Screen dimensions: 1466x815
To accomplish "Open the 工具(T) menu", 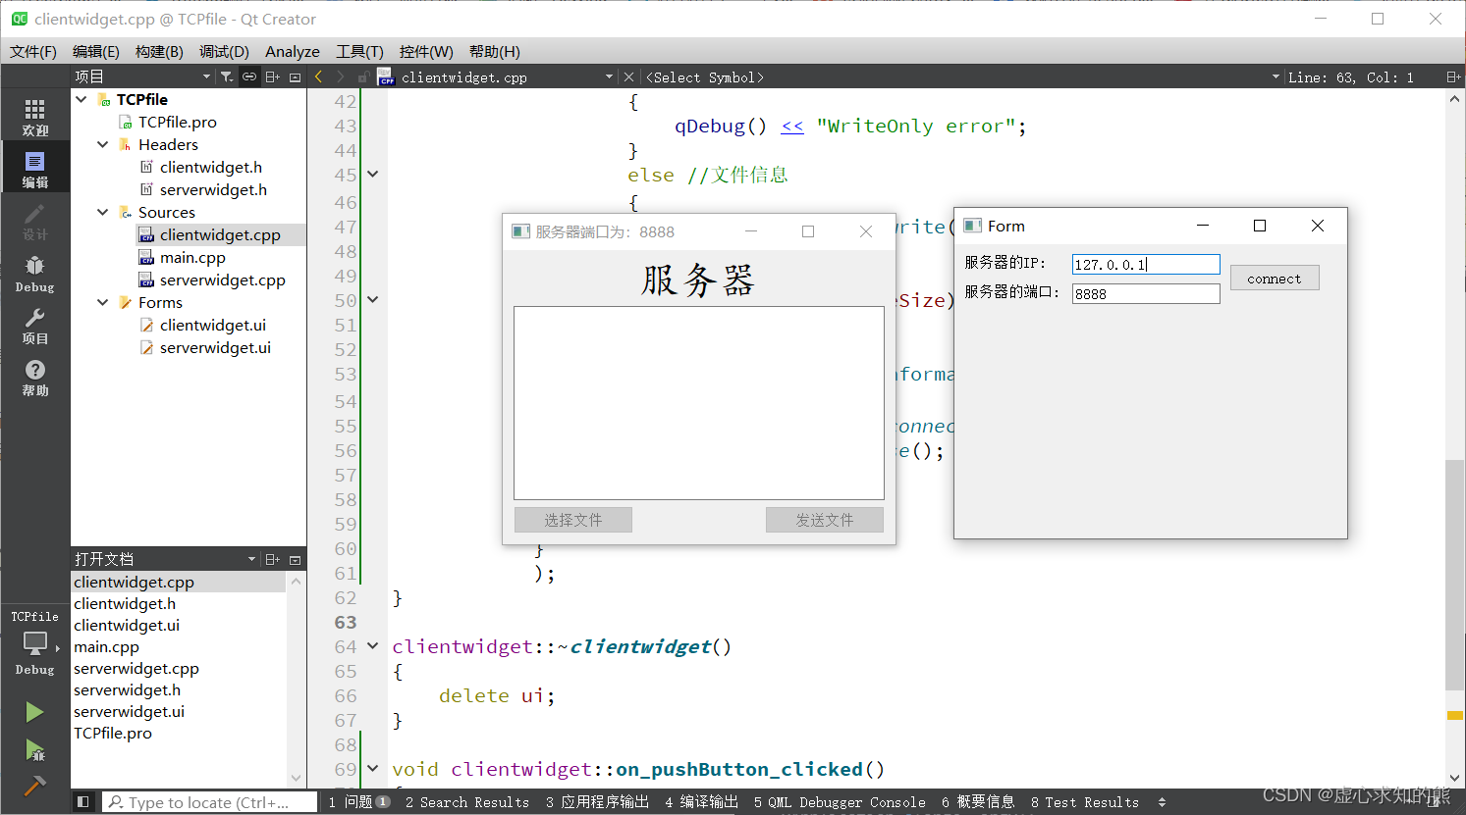I will tap(359, 51).
